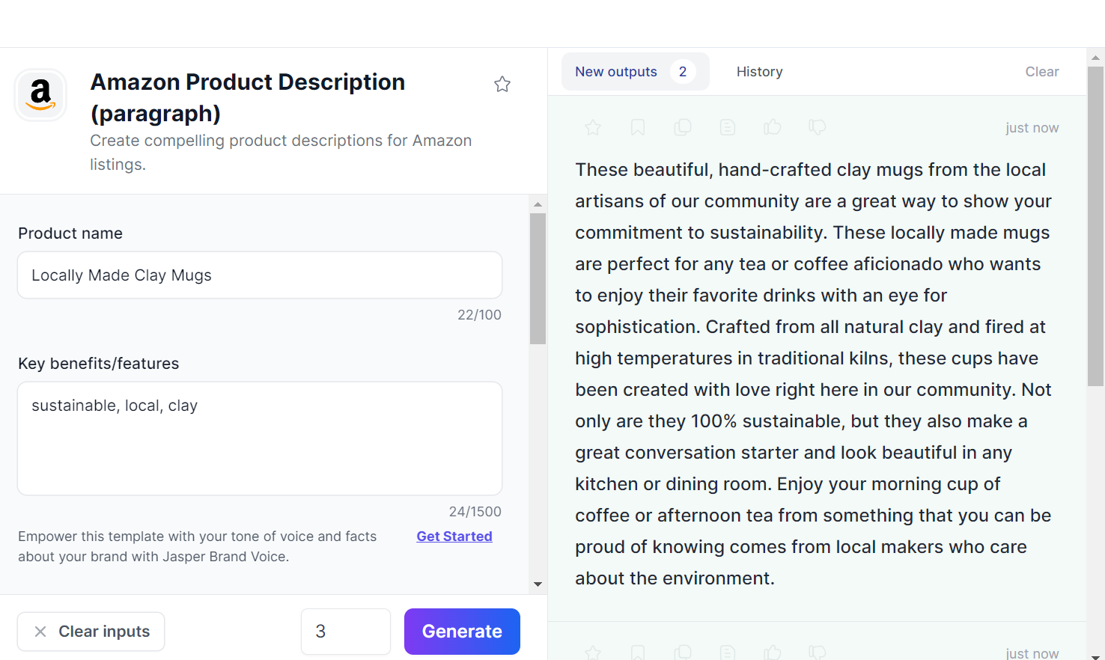
Task: Click the Key benefits/features label
Action: point(99,364)
